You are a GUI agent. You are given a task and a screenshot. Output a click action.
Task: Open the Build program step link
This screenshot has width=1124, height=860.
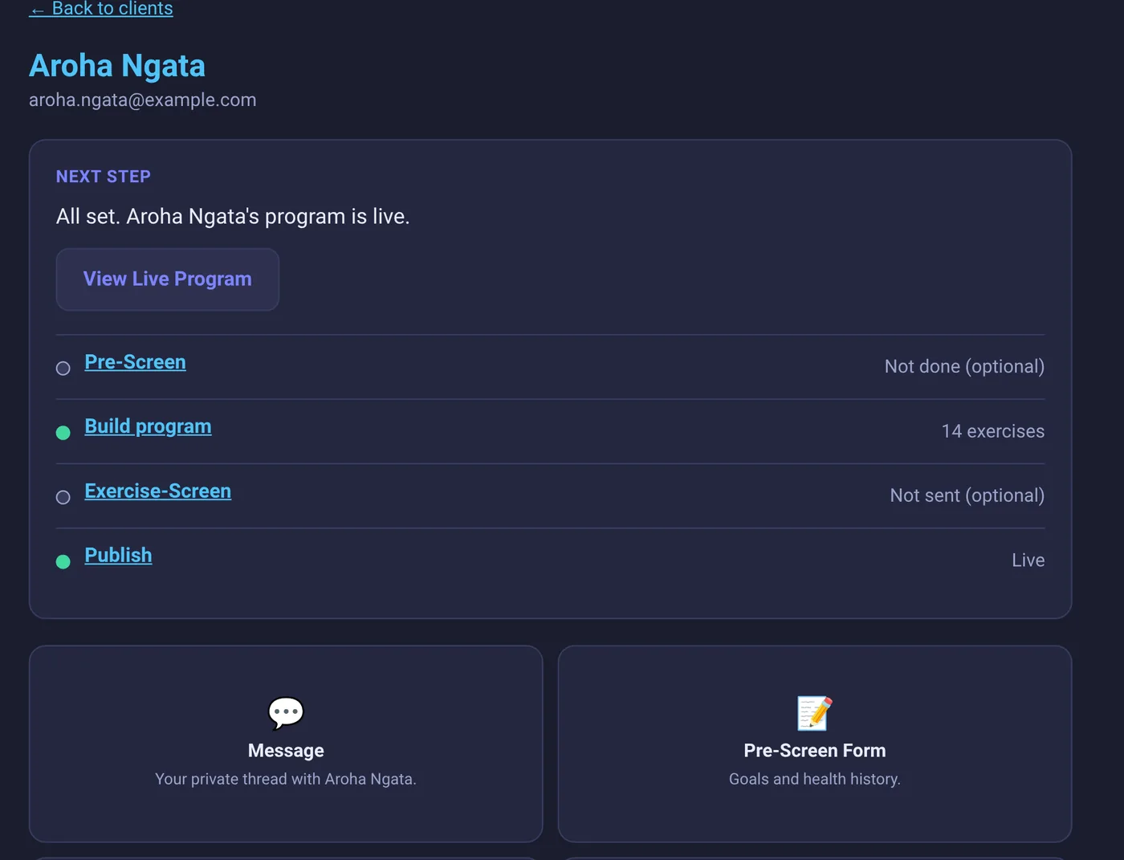pyautogui.click(x=148, y=426)
